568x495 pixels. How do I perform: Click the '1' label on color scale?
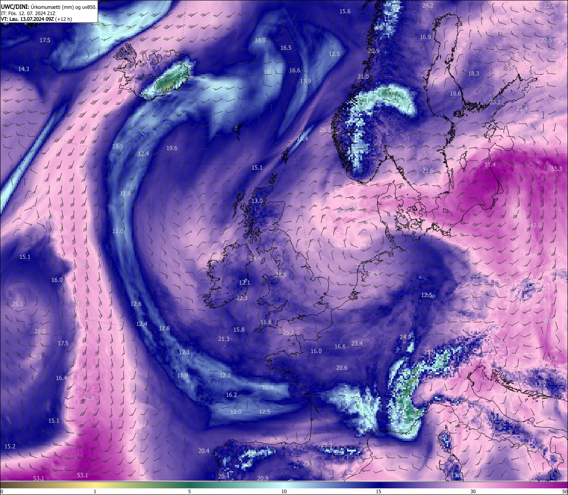point(95,491)
